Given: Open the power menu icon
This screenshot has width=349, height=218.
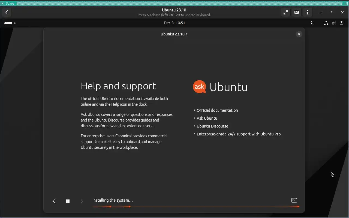Looking at the screenshot, I should [341, 23].
